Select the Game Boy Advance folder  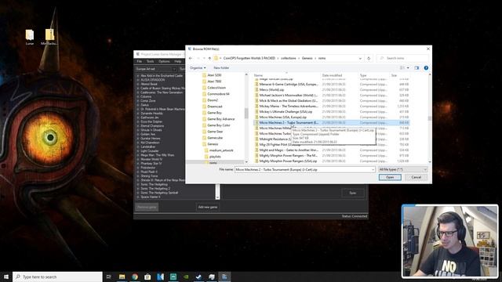(220, 119)
